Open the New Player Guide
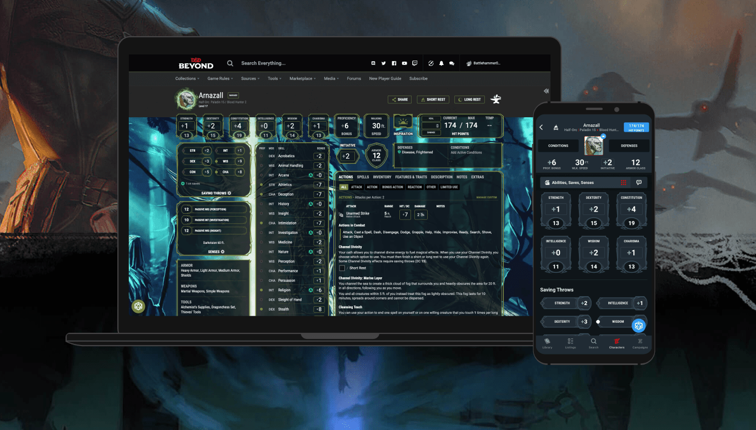 tap(385, 78)
